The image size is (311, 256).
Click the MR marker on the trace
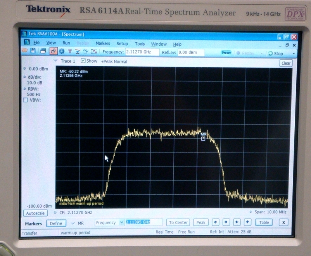[x=203, y=139]
